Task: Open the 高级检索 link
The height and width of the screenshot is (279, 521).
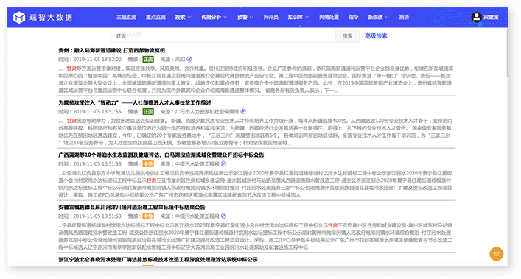Action: tap(376, 36)
